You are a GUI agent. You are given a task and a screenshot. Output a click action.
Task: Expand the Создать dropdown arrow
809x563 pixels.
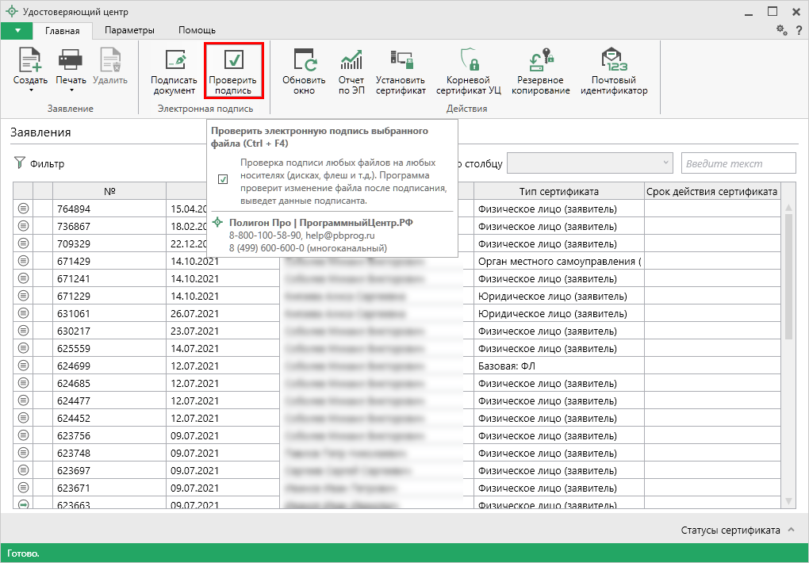coord(31,90)
